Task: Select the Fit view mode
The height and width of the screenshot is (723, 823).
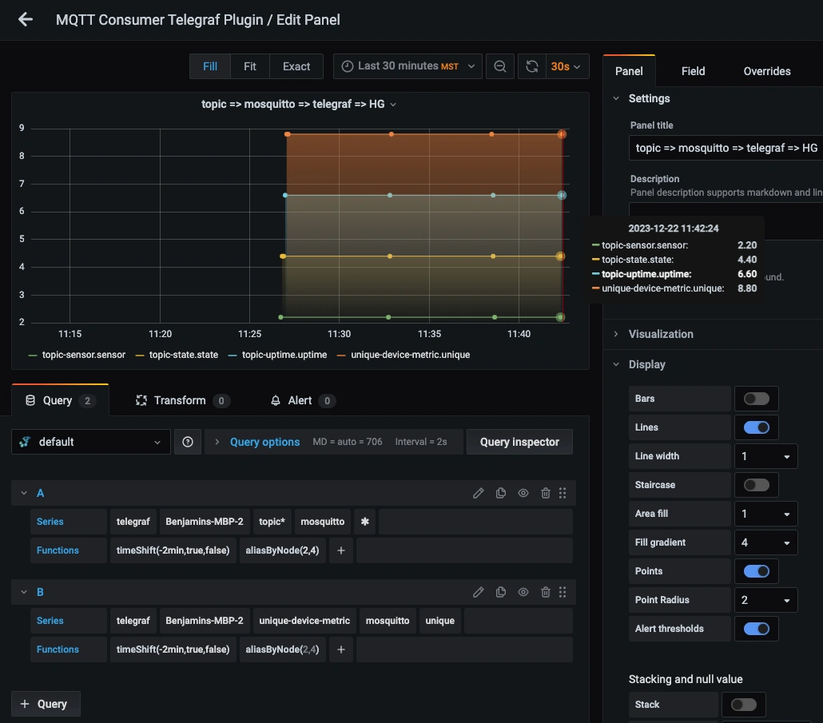Action: 250,66
